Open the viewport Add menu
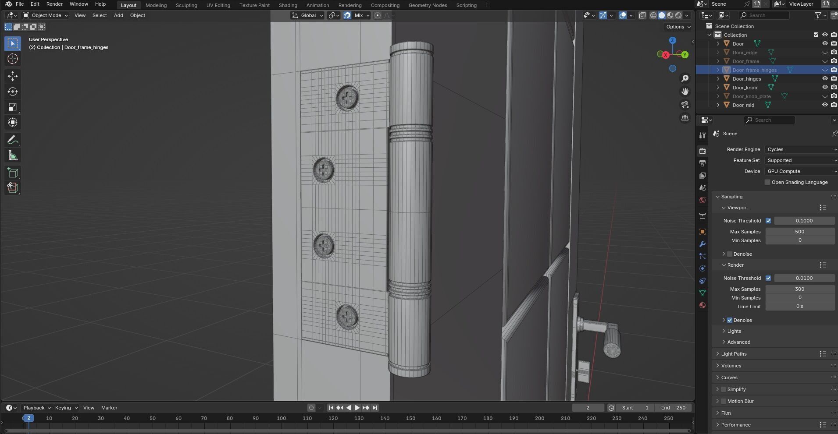 (118, 15)
